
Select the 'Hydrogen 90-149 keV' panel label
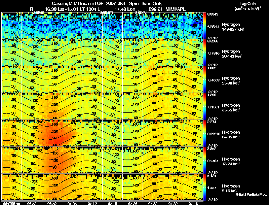(x=232, y=54)
